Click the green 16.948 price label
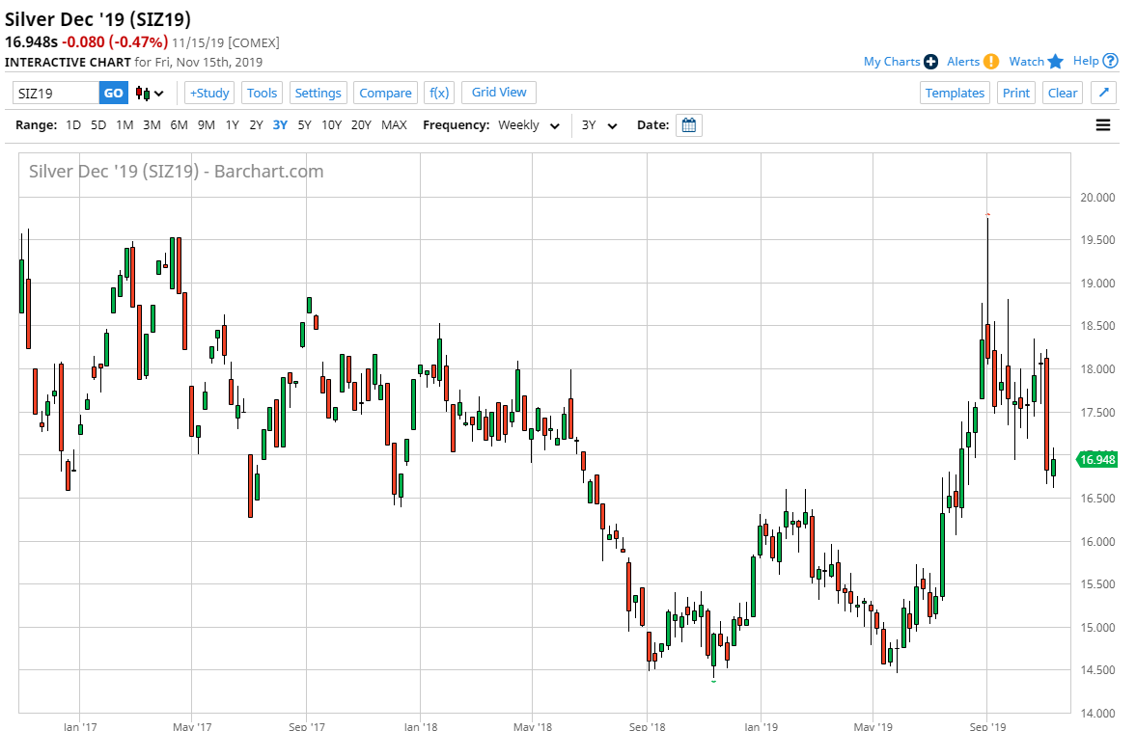 [x=1096, y=460]
